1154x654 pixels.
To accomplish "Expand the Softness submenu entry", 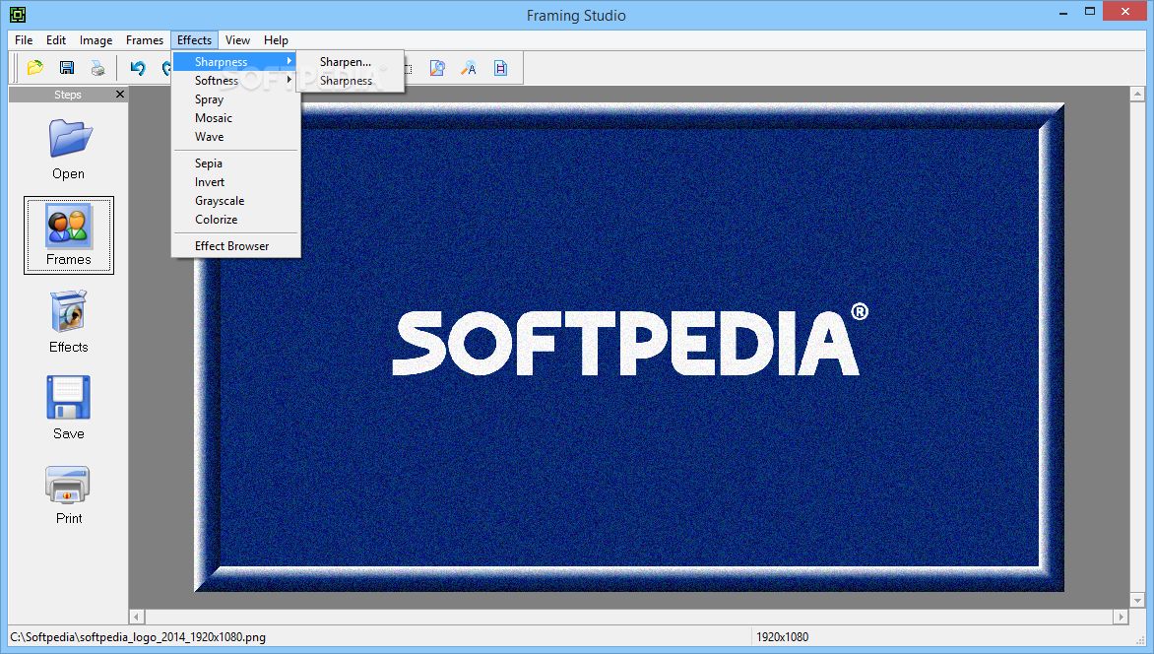I will point(235,81).
